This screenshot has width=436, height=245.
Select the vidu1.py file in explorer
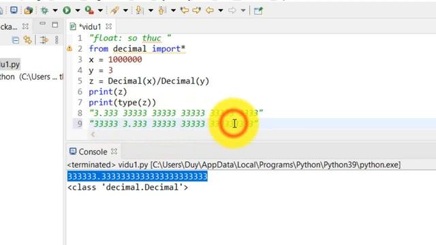10,65
